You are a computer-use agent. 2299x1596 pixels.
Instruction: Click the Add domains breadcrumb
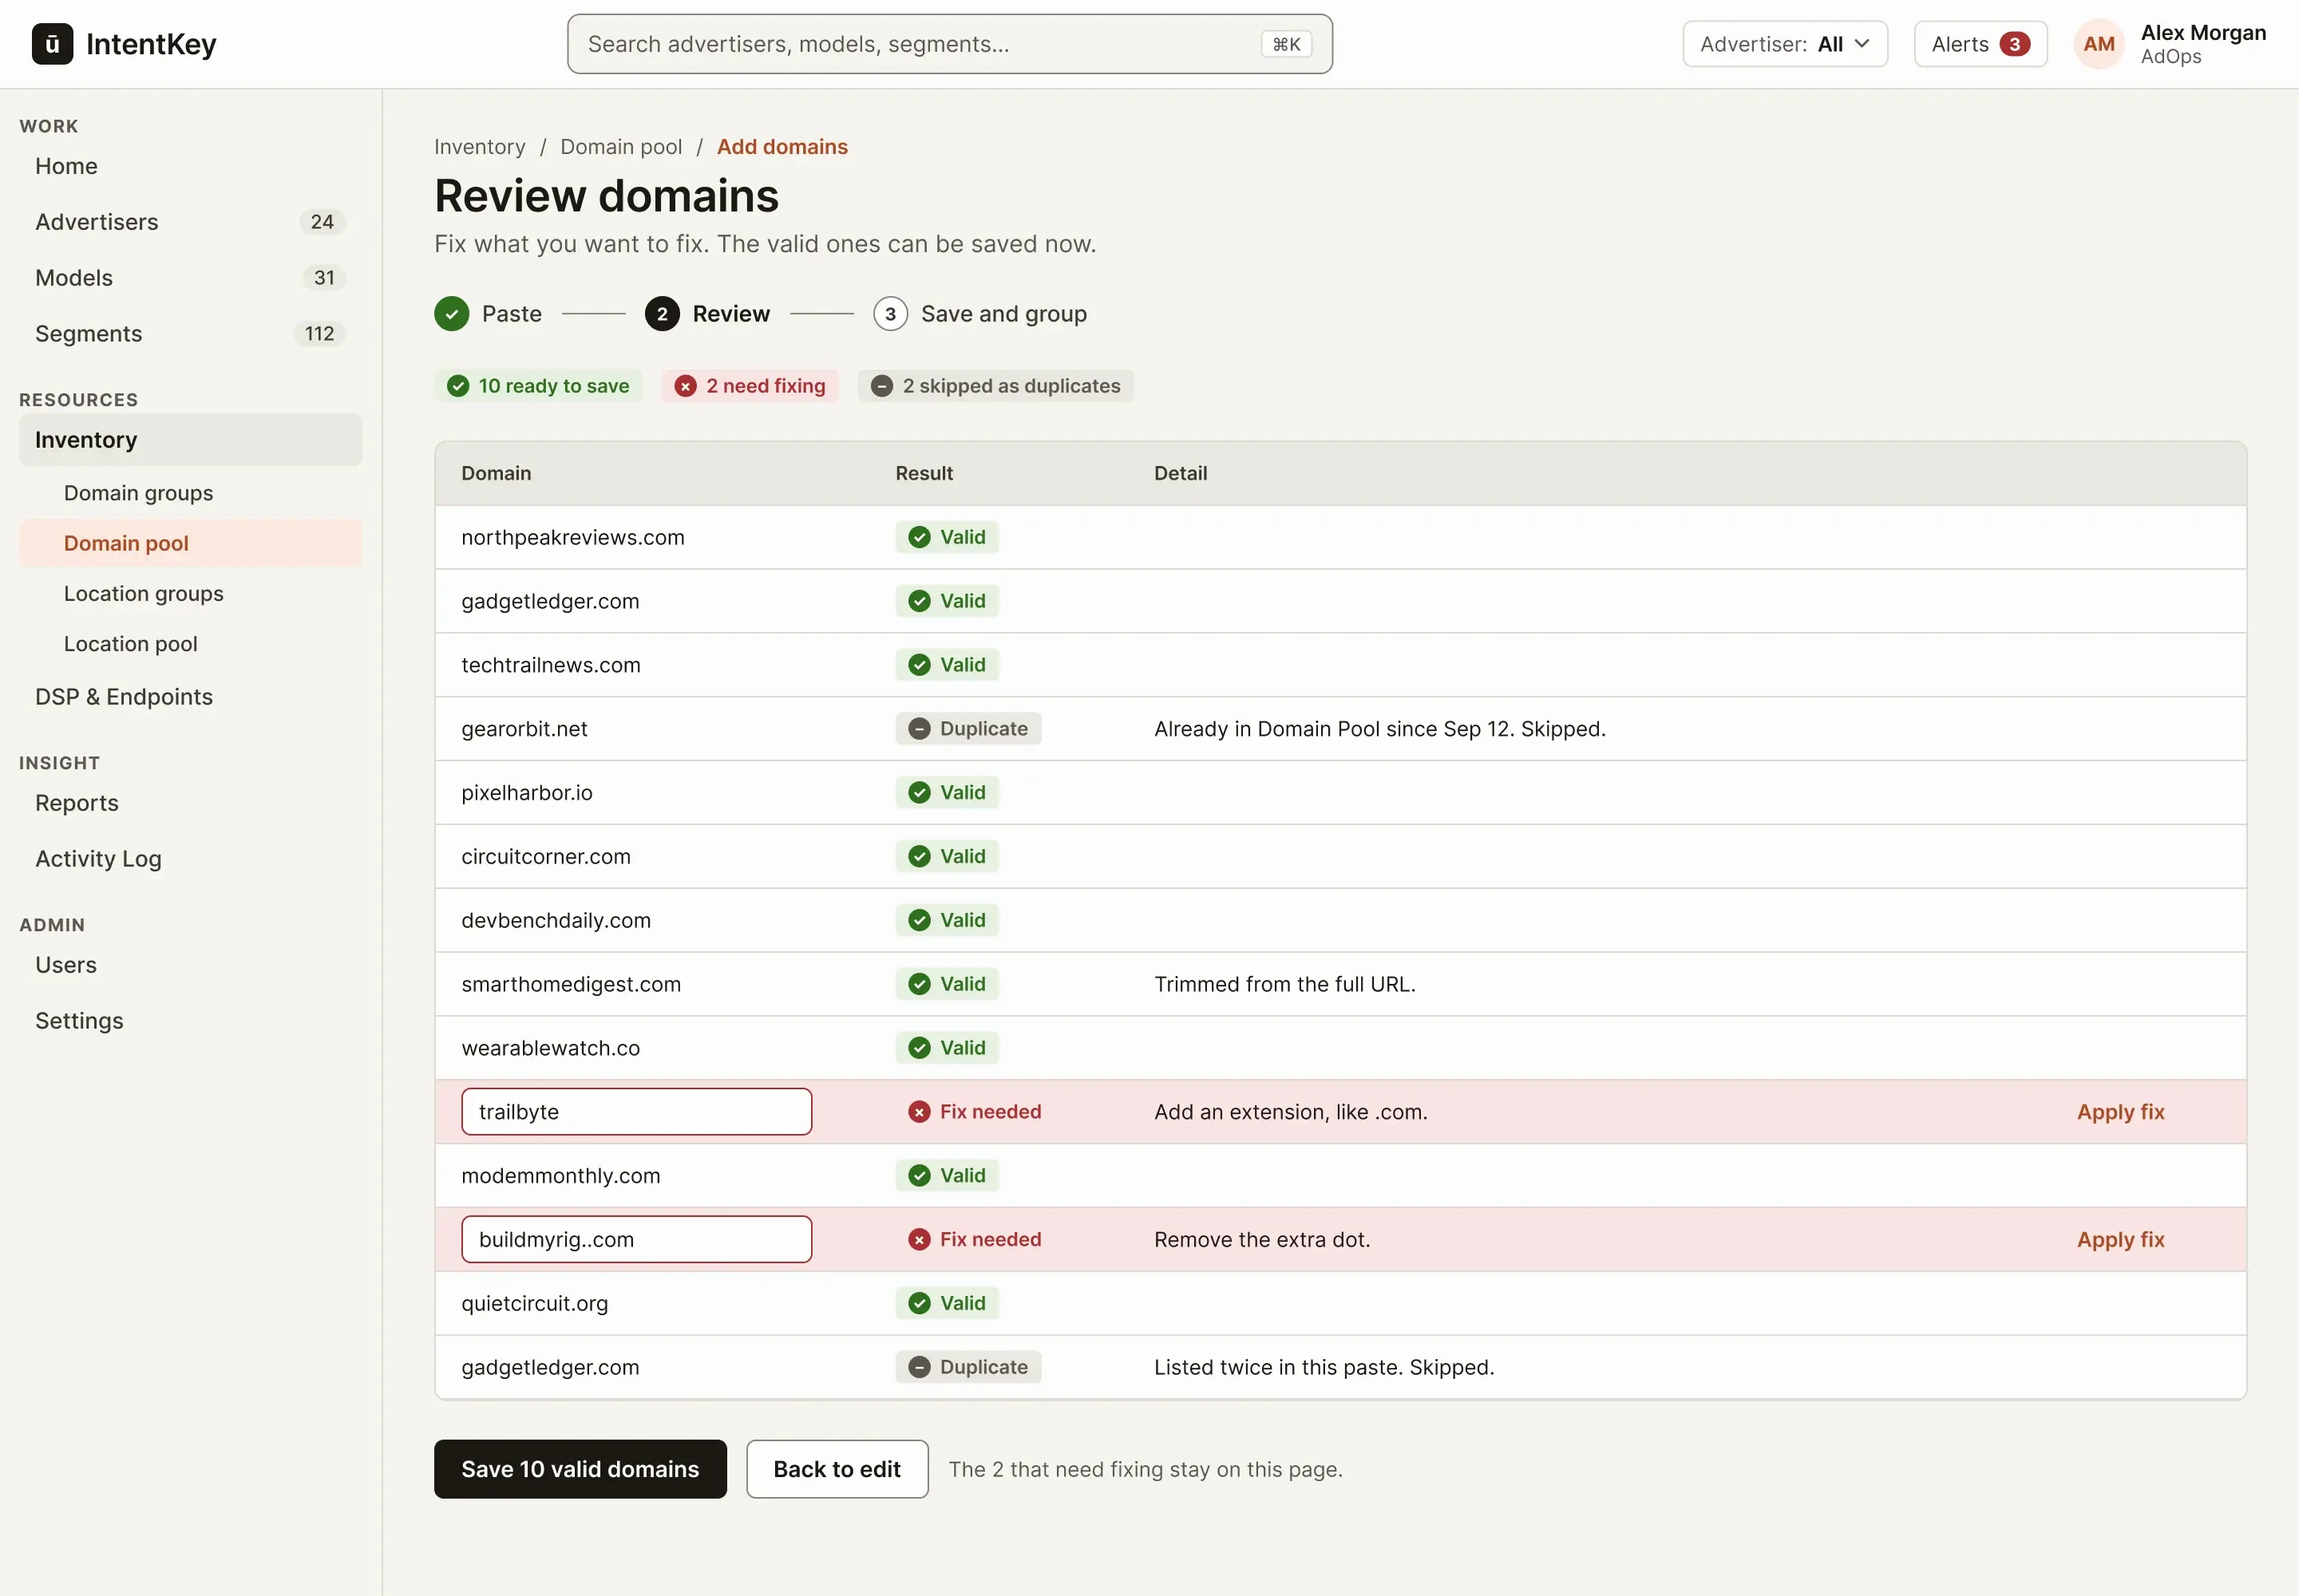pyautogui.click(x=782, y=147)
